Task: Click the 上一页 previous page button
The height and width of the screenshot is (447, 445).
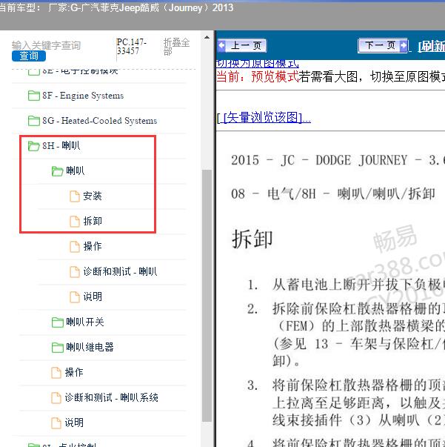Action: point(242,45)
